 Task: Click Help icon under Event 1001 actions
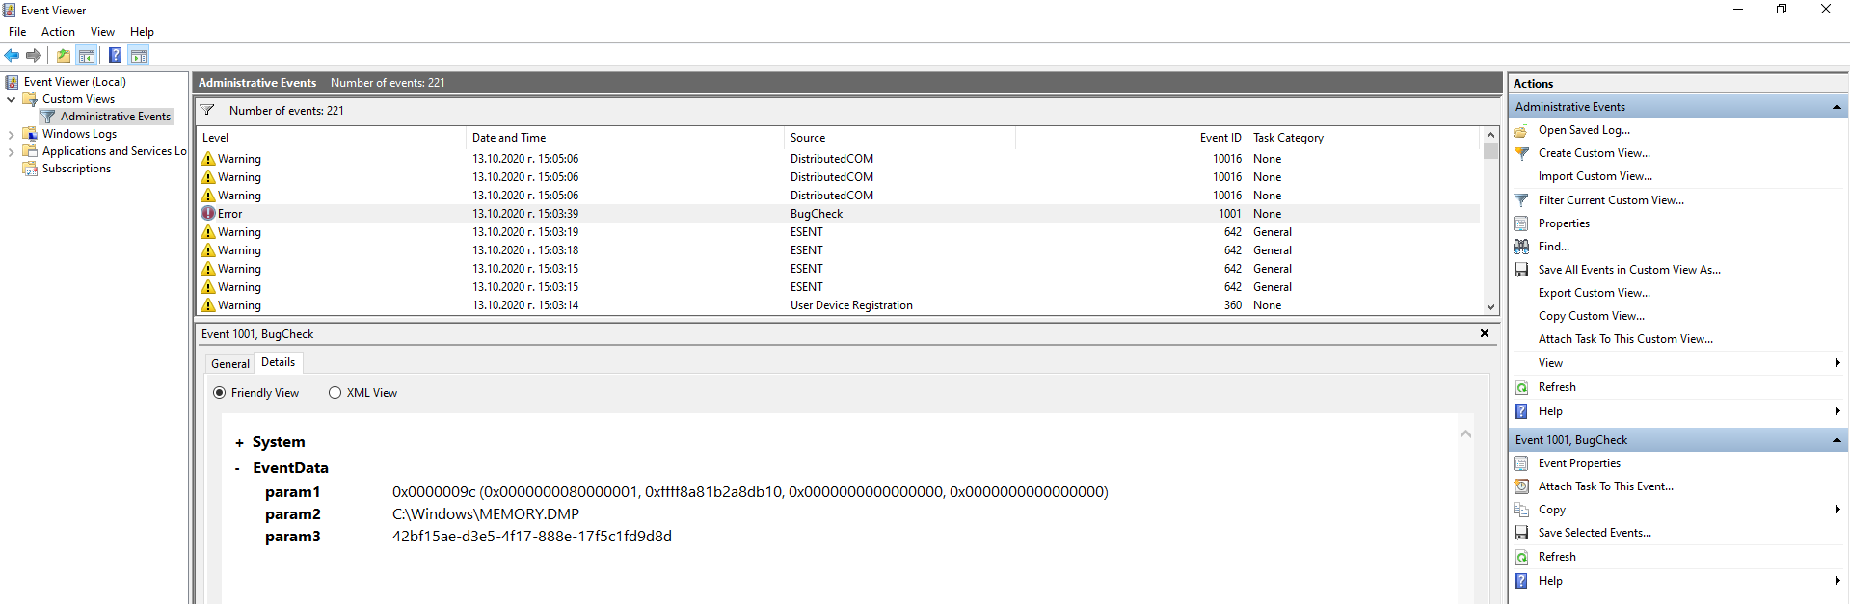1521,581
